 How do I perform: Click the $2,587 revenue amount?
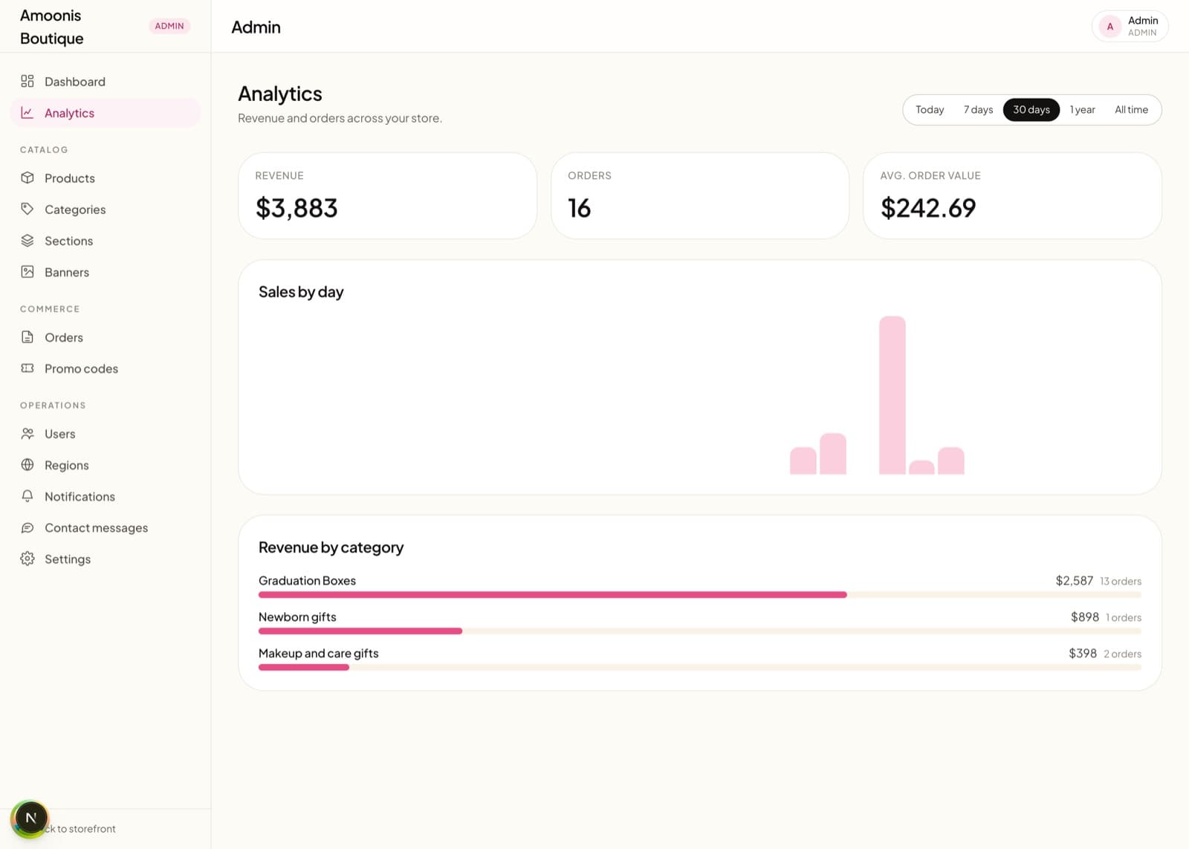tap(1075, 581)
